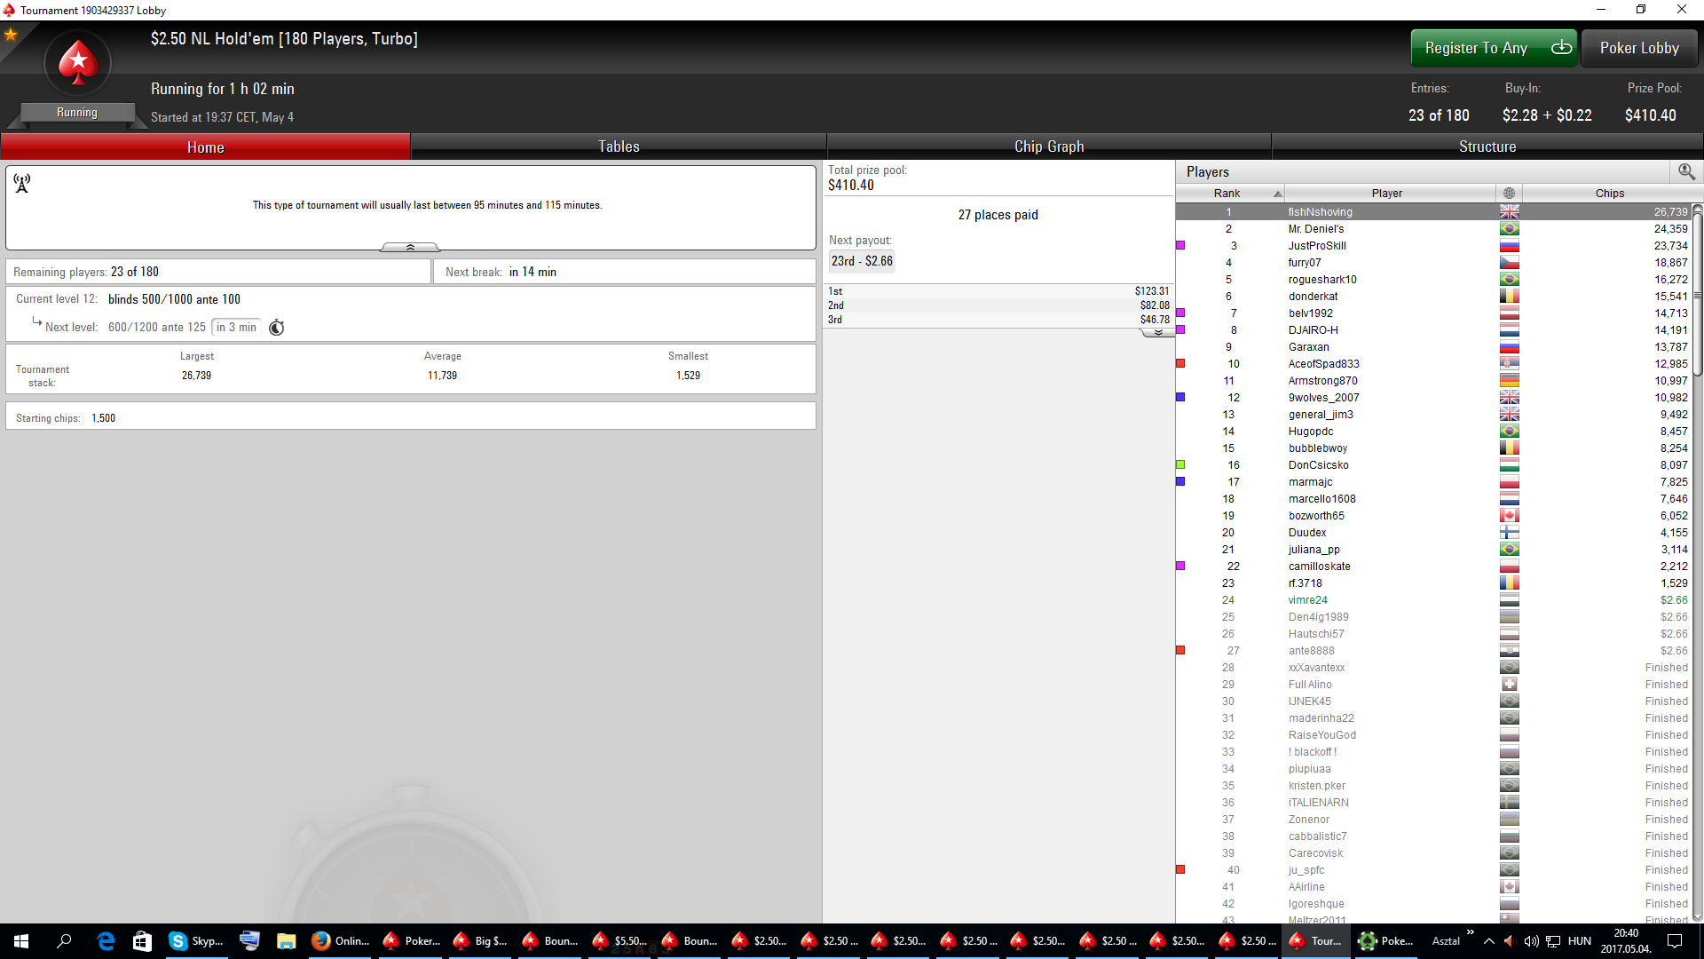Image resolution: width=1704 pixels, height=959 pixels.
Task: Click the volume speaker tray icon
Action: point(1531,941)
